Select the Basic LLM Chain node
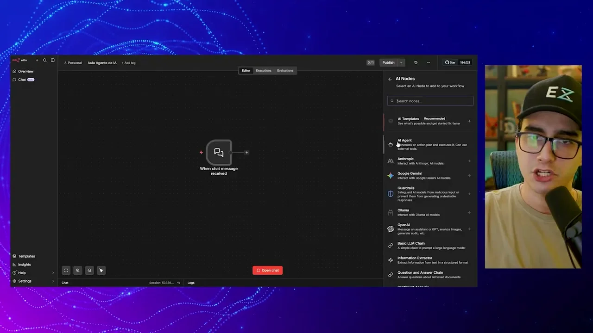The image size is (593, 333). coord(430,246)
